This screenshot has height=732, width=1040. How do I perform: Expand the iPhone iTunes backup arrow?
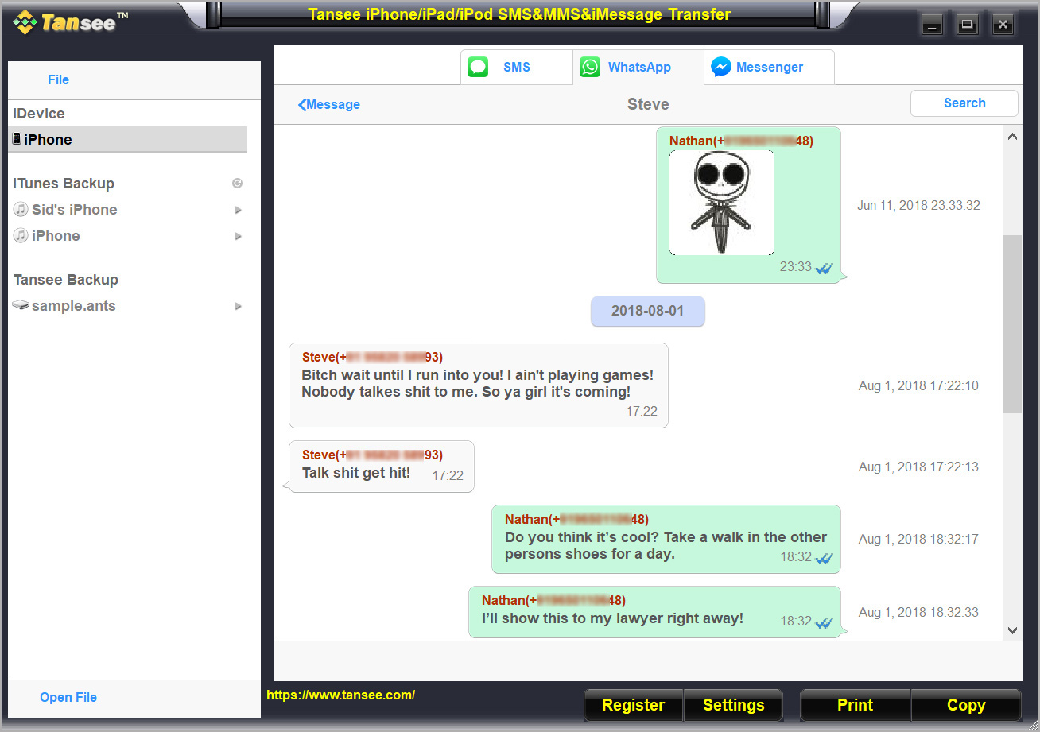238,236
